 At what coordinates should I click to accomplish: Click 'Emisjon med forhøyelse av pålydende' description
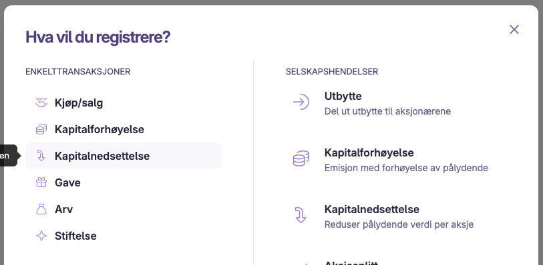coord(406,168)
